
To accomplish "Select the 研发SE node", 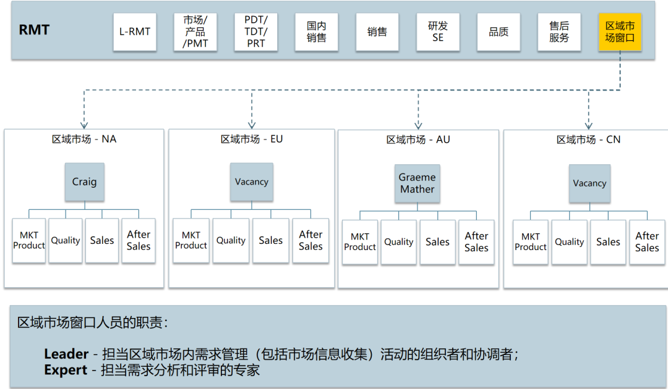I will pyautogui.click(x=439, y=31).
